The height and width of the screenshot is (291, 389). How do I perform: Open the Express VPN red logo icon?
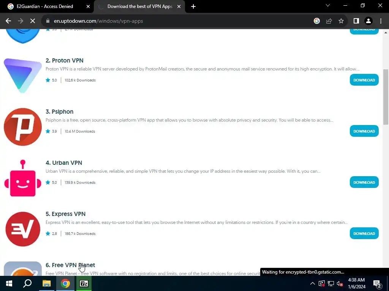point(23,229)
